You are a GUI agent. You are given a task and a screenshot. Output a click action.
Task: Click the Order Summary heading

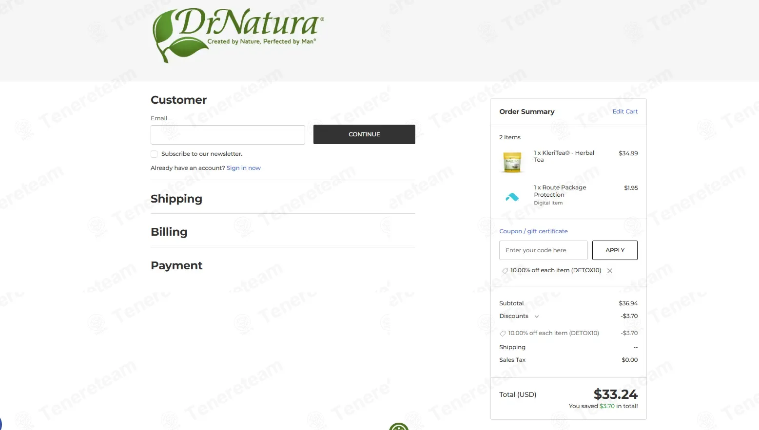[527, 112]
